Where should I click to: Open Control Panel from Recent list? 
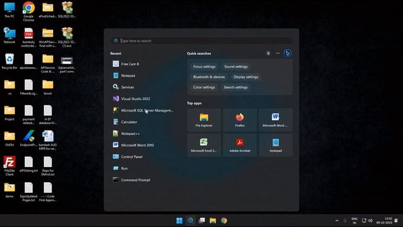pos(143,156)
